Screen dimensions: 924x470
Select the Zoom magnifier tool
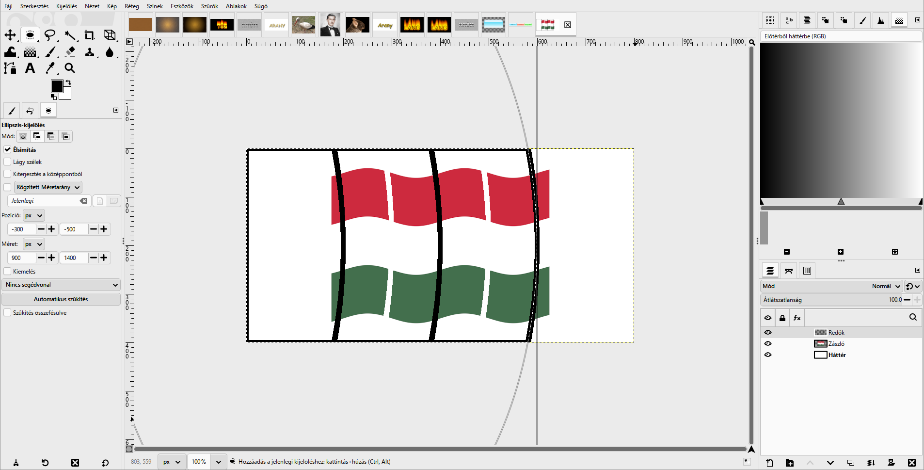tap(70, 68)
